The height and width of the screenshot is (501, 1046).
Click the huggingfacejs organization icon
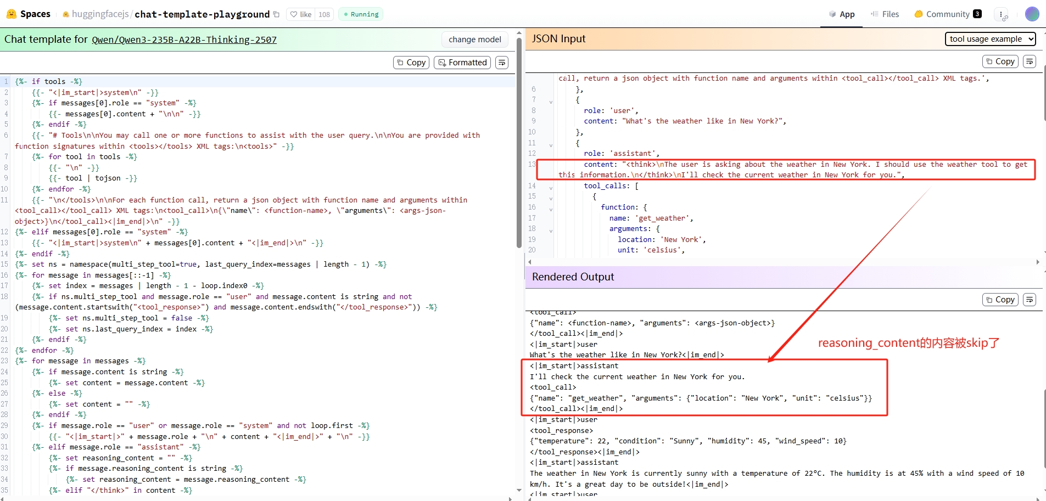click(x=66, y=14)
